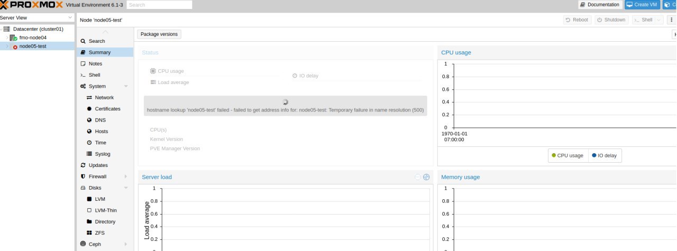Open the Syslog item
The height and width of the screenshot is (251, 677).
click(x=104, y=154)
